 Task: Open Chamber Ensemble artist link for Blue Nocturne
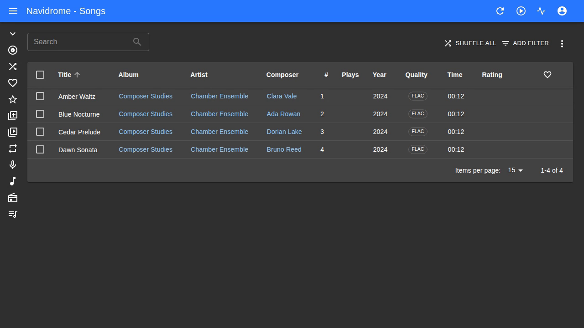point(219,114)
